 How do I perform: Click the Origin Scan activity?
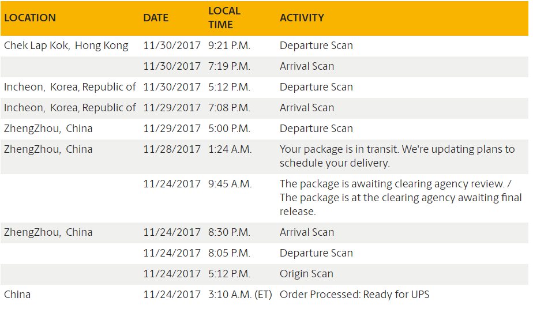pyautogui.click(x=306, y=274)
